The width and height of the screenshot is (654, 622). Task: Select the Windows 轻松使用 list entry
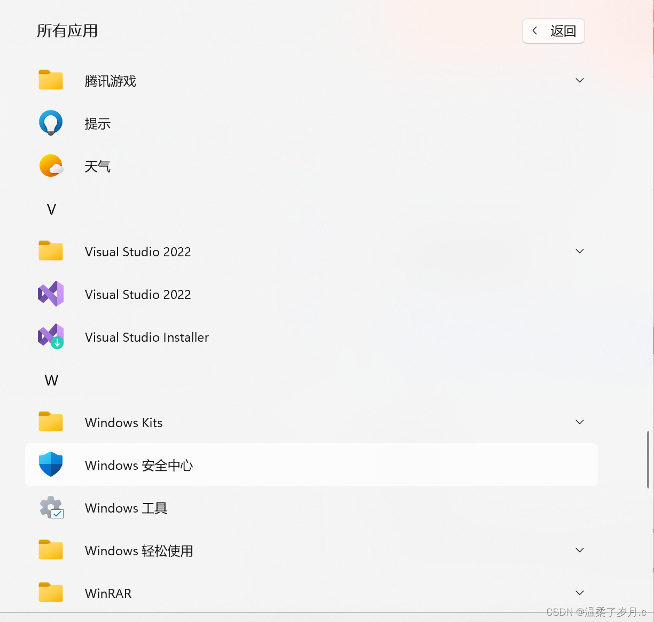[x=312, y=550]
